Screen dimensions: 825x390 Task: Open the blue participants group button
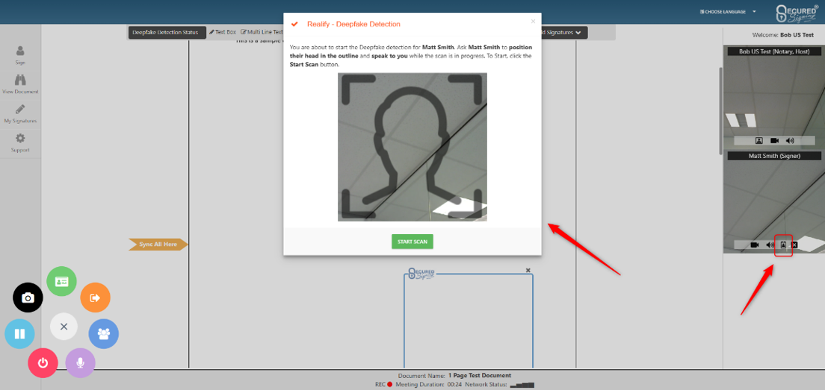[x=103, y=333]
